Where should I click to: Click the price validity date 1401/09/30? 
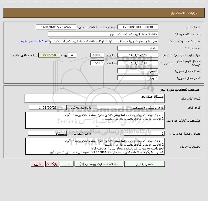[x=138, y=63]
